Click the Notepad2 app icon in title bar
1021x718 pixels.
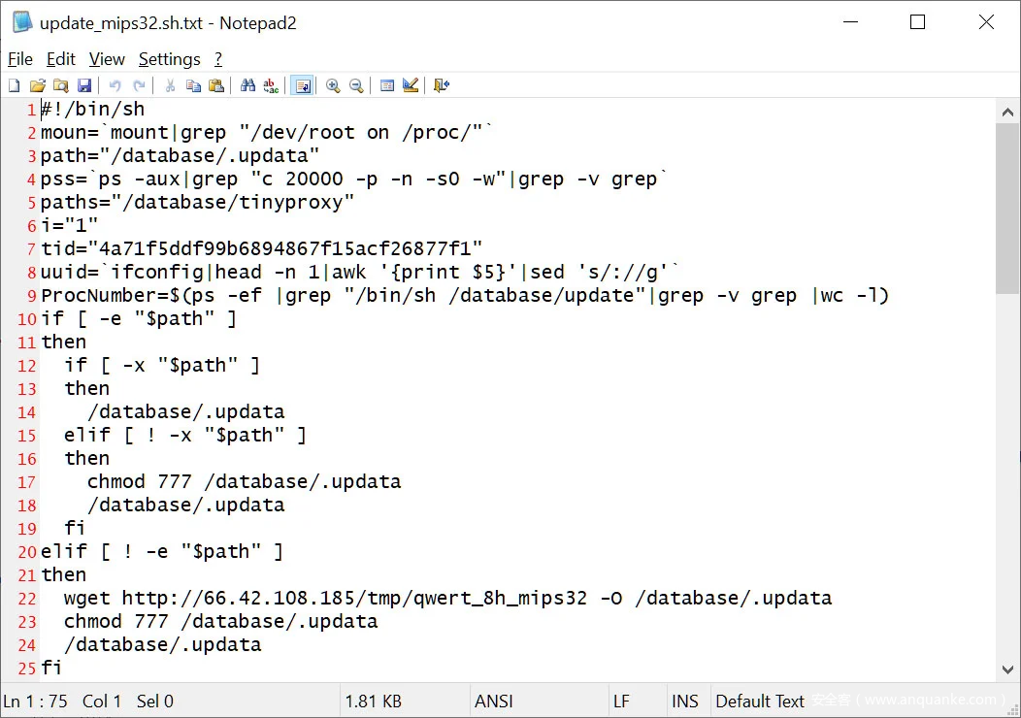tap(22, 22)
